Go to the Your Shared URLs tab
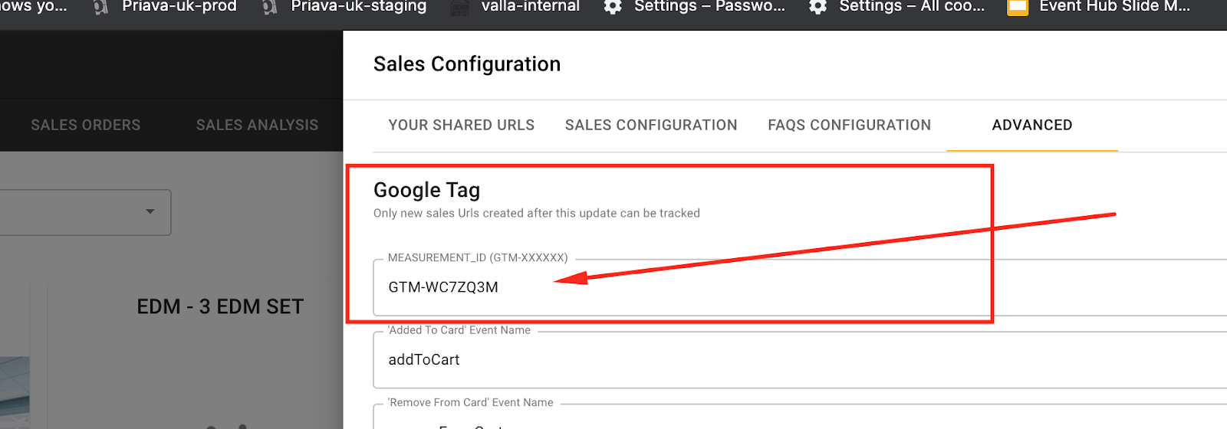 coord(462,125)
